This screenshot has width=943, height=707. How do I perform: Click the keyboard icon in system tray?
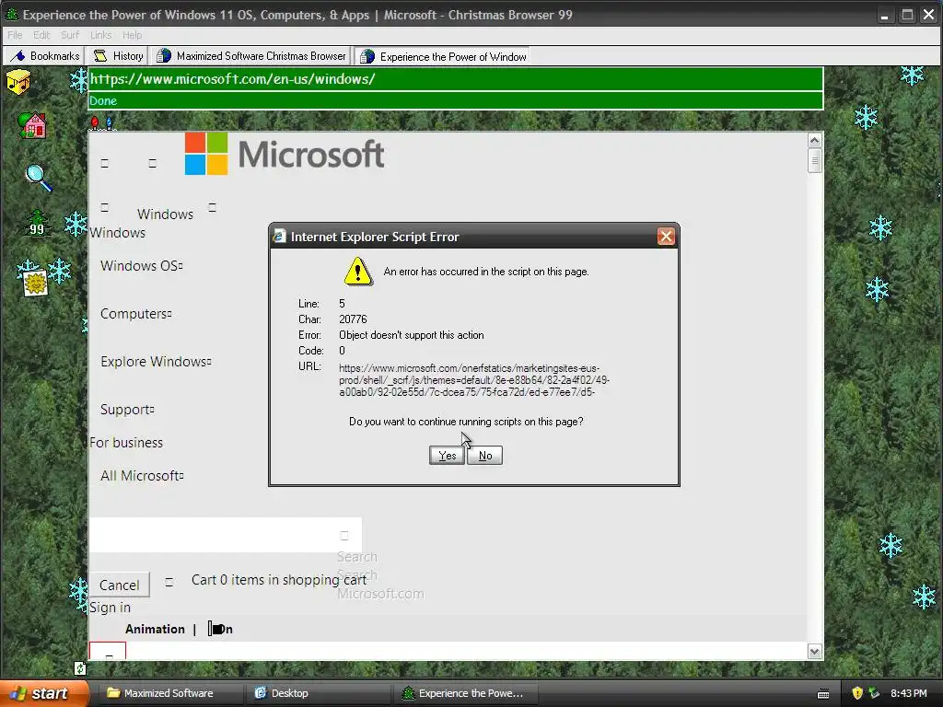coord(823,694)
